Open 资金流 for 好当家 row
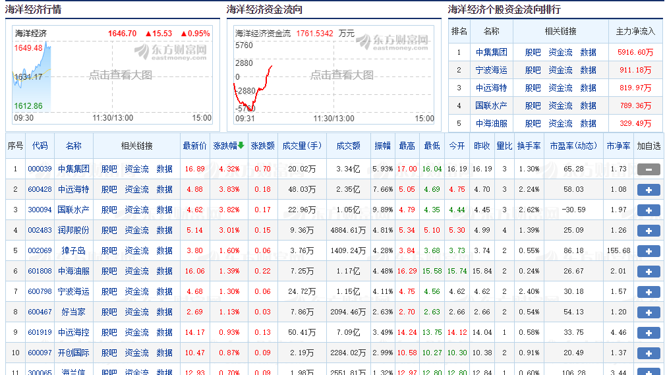This screenshot has height=375, width=665. 136,312
